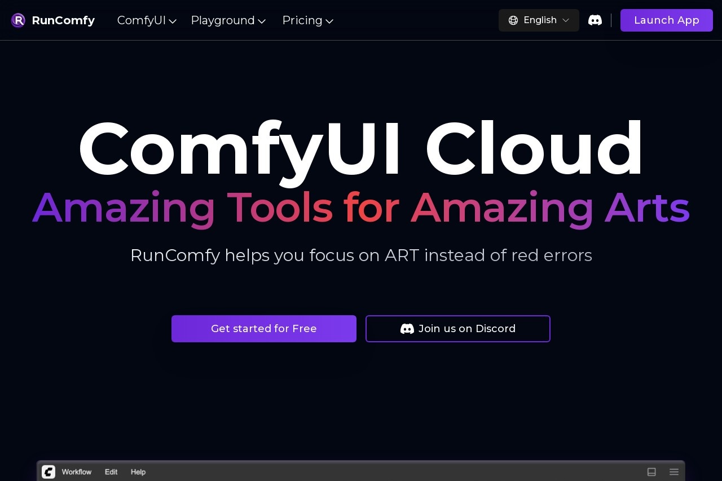Click the Launch App button

(x=667, y=20)
